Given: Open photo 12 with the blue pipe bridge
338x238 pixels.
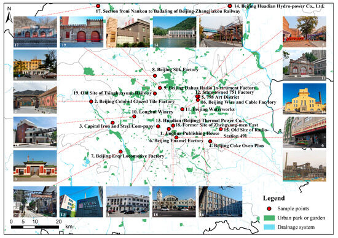Looking at the screenshot, I should point(221,32).
